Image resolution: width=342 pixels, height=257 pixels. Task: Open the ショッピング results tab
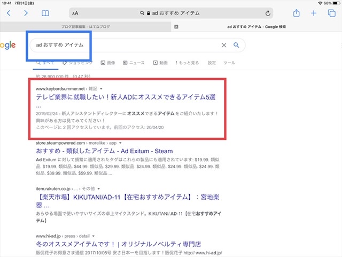coord(77,63)
